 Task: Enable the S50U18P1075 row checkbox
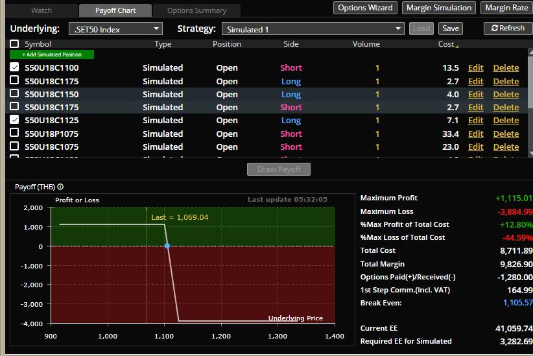pyautogui.click(x=14, y=134)
